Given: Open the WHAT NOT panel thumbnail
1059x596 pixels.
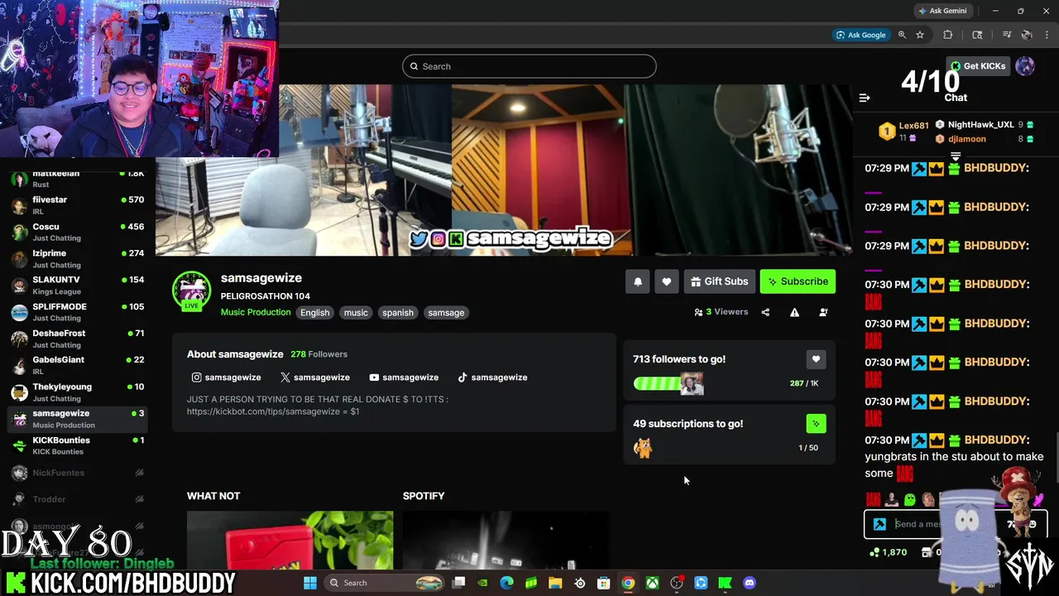Looking at the screenshot, I should [x=290, y=540].
